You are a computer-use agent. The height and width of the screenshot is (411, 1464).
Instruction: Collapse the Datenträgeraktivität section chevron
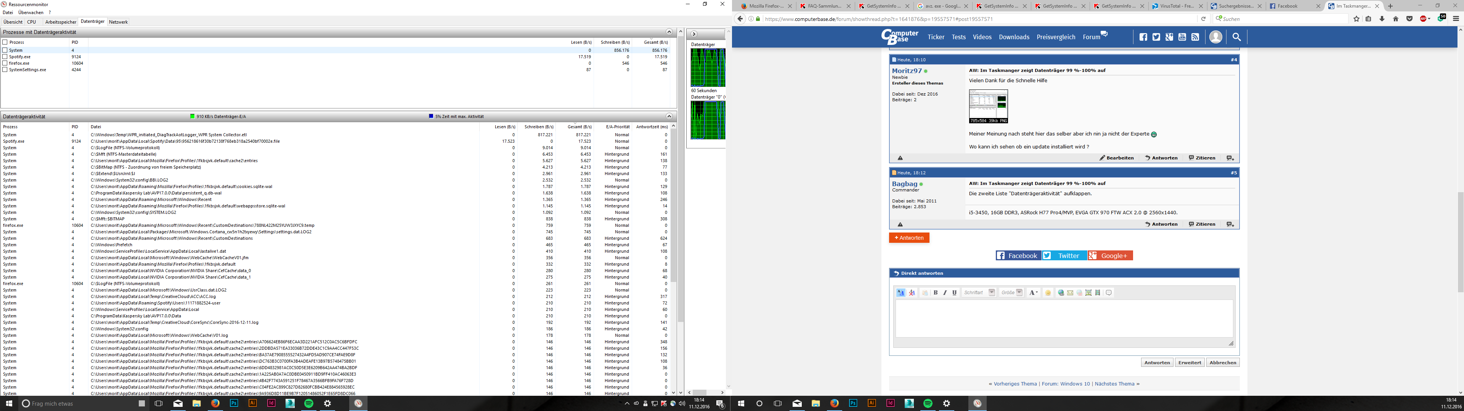[669, 116]
